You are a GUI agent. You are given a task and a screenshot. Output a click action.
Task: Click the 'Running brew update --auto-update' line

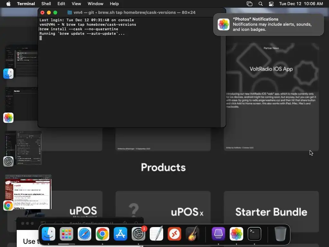(x=82, y=33)
